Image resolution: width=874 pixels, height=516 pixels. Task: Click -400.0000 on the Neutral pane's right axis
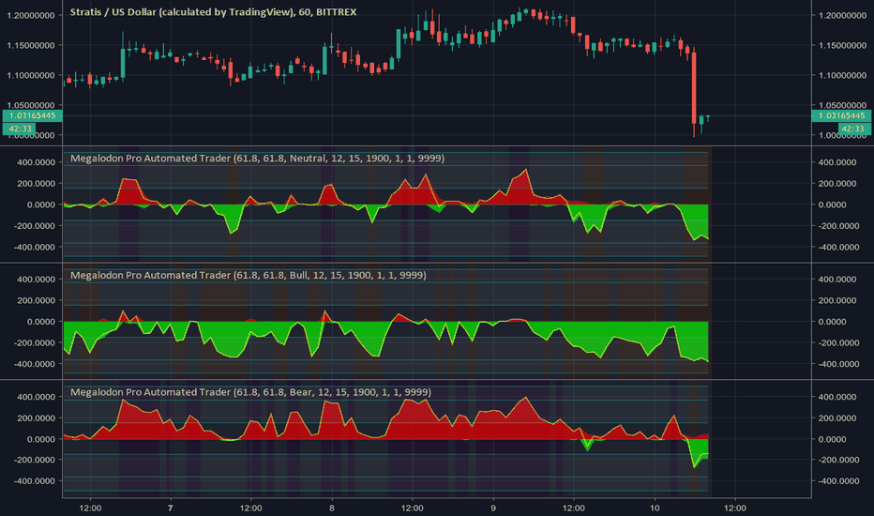(839, 247)
